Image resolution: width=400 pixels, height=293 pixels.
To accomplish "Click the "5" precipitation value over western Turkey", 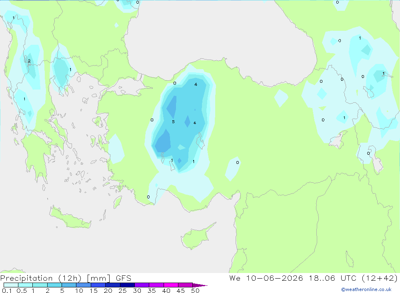I will (x=173, y=122).
